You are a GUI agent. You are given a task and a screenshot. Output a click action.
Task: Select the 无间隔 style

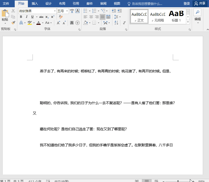pos(158,17)
